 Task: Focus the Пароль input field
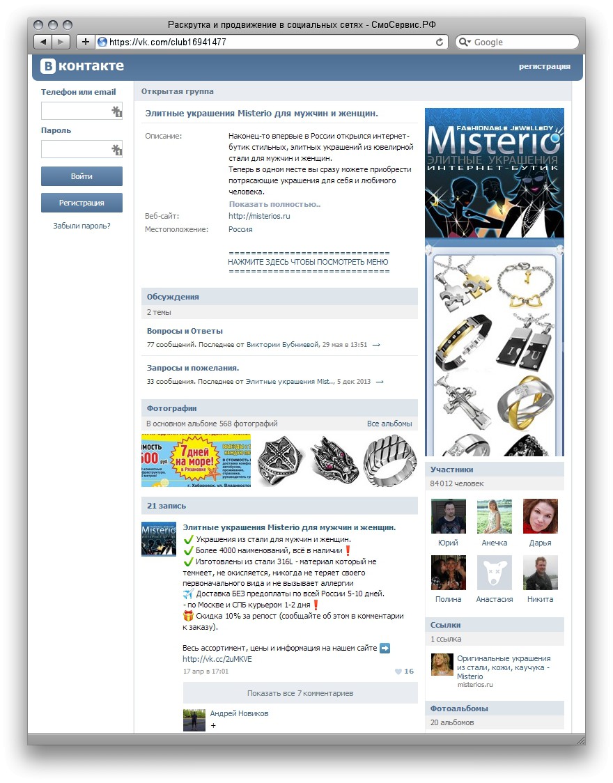tap(82, 149)
